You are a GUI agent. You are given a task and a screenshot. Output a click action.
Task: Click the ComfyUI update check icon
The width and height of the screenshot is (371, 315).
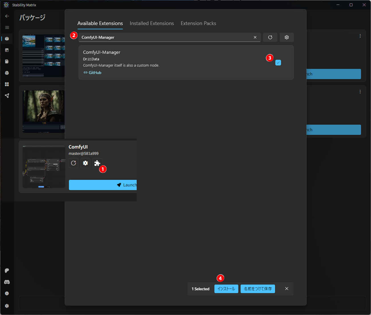pos(73,163)
